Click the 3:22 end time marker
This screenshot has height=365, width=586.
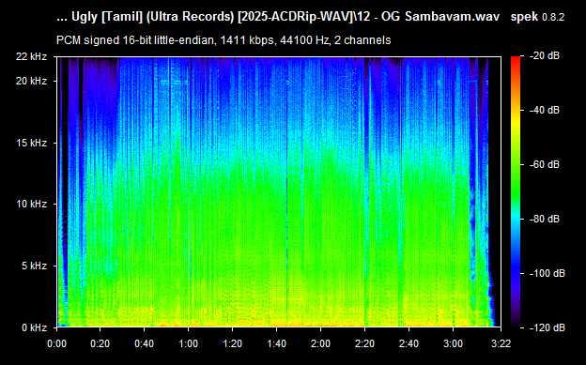click(x=501, y=343)
